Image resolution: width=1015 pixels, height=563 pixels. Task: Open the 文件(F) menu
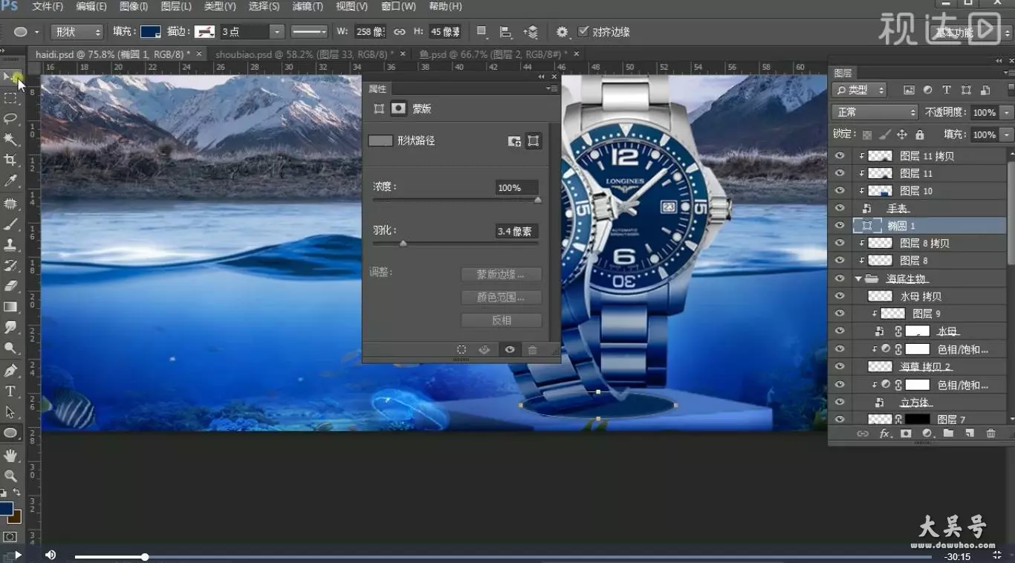48,7
